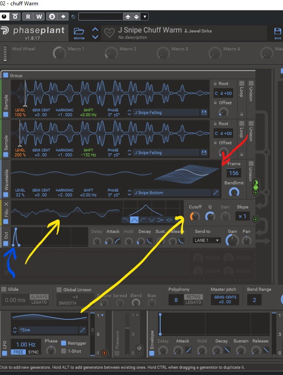
Task: Toggle the Global Unison checkbox
Action: [x=59, y=289]
